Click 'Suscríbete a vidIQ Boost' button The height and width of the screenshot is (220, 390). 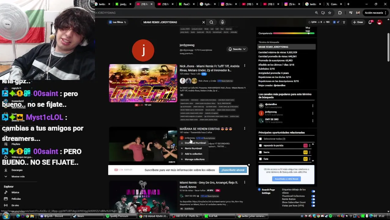click(286, 179)
